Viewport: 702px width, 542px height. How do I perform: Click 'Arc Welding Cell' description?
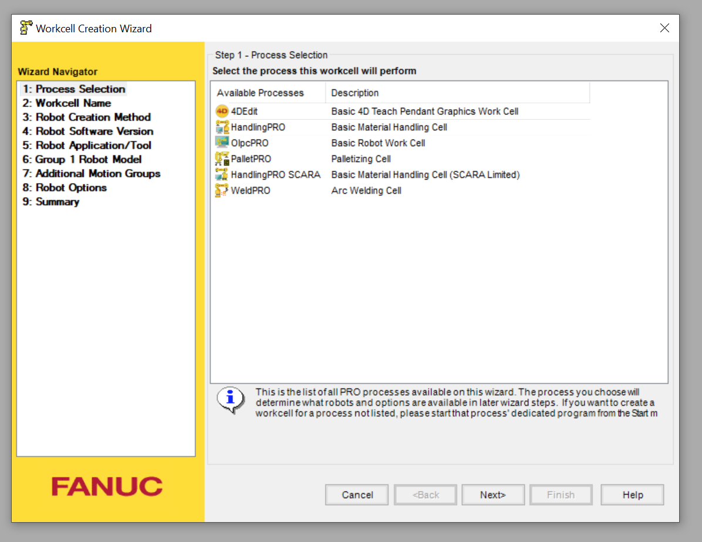point(366,191)
